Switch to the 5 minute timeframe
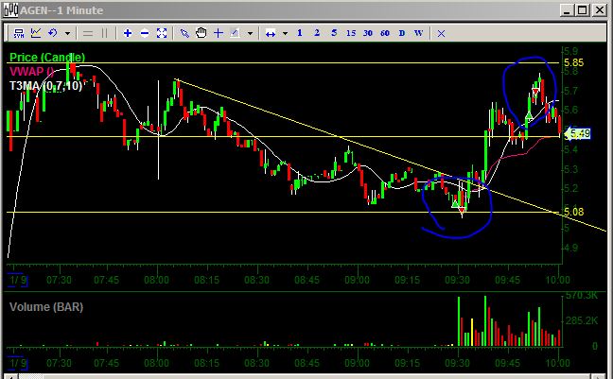 click(334, 33)
